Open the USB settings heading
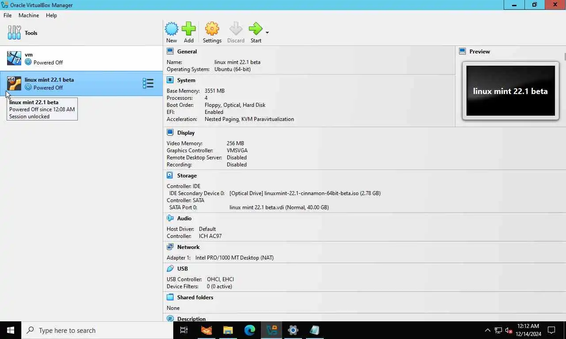Screen dimensions: 566x339 click(x=183, y=268)
